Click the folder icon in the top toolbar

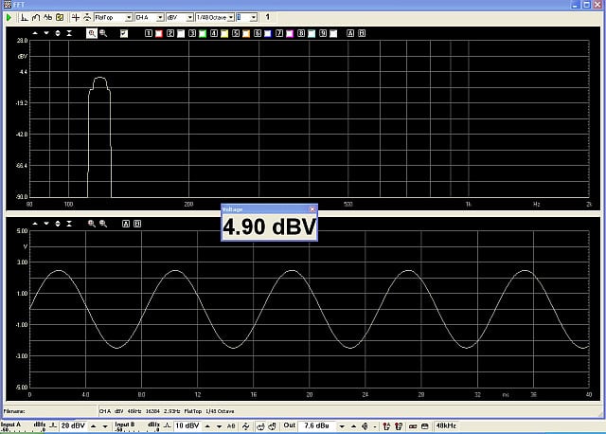click(62, 17)
